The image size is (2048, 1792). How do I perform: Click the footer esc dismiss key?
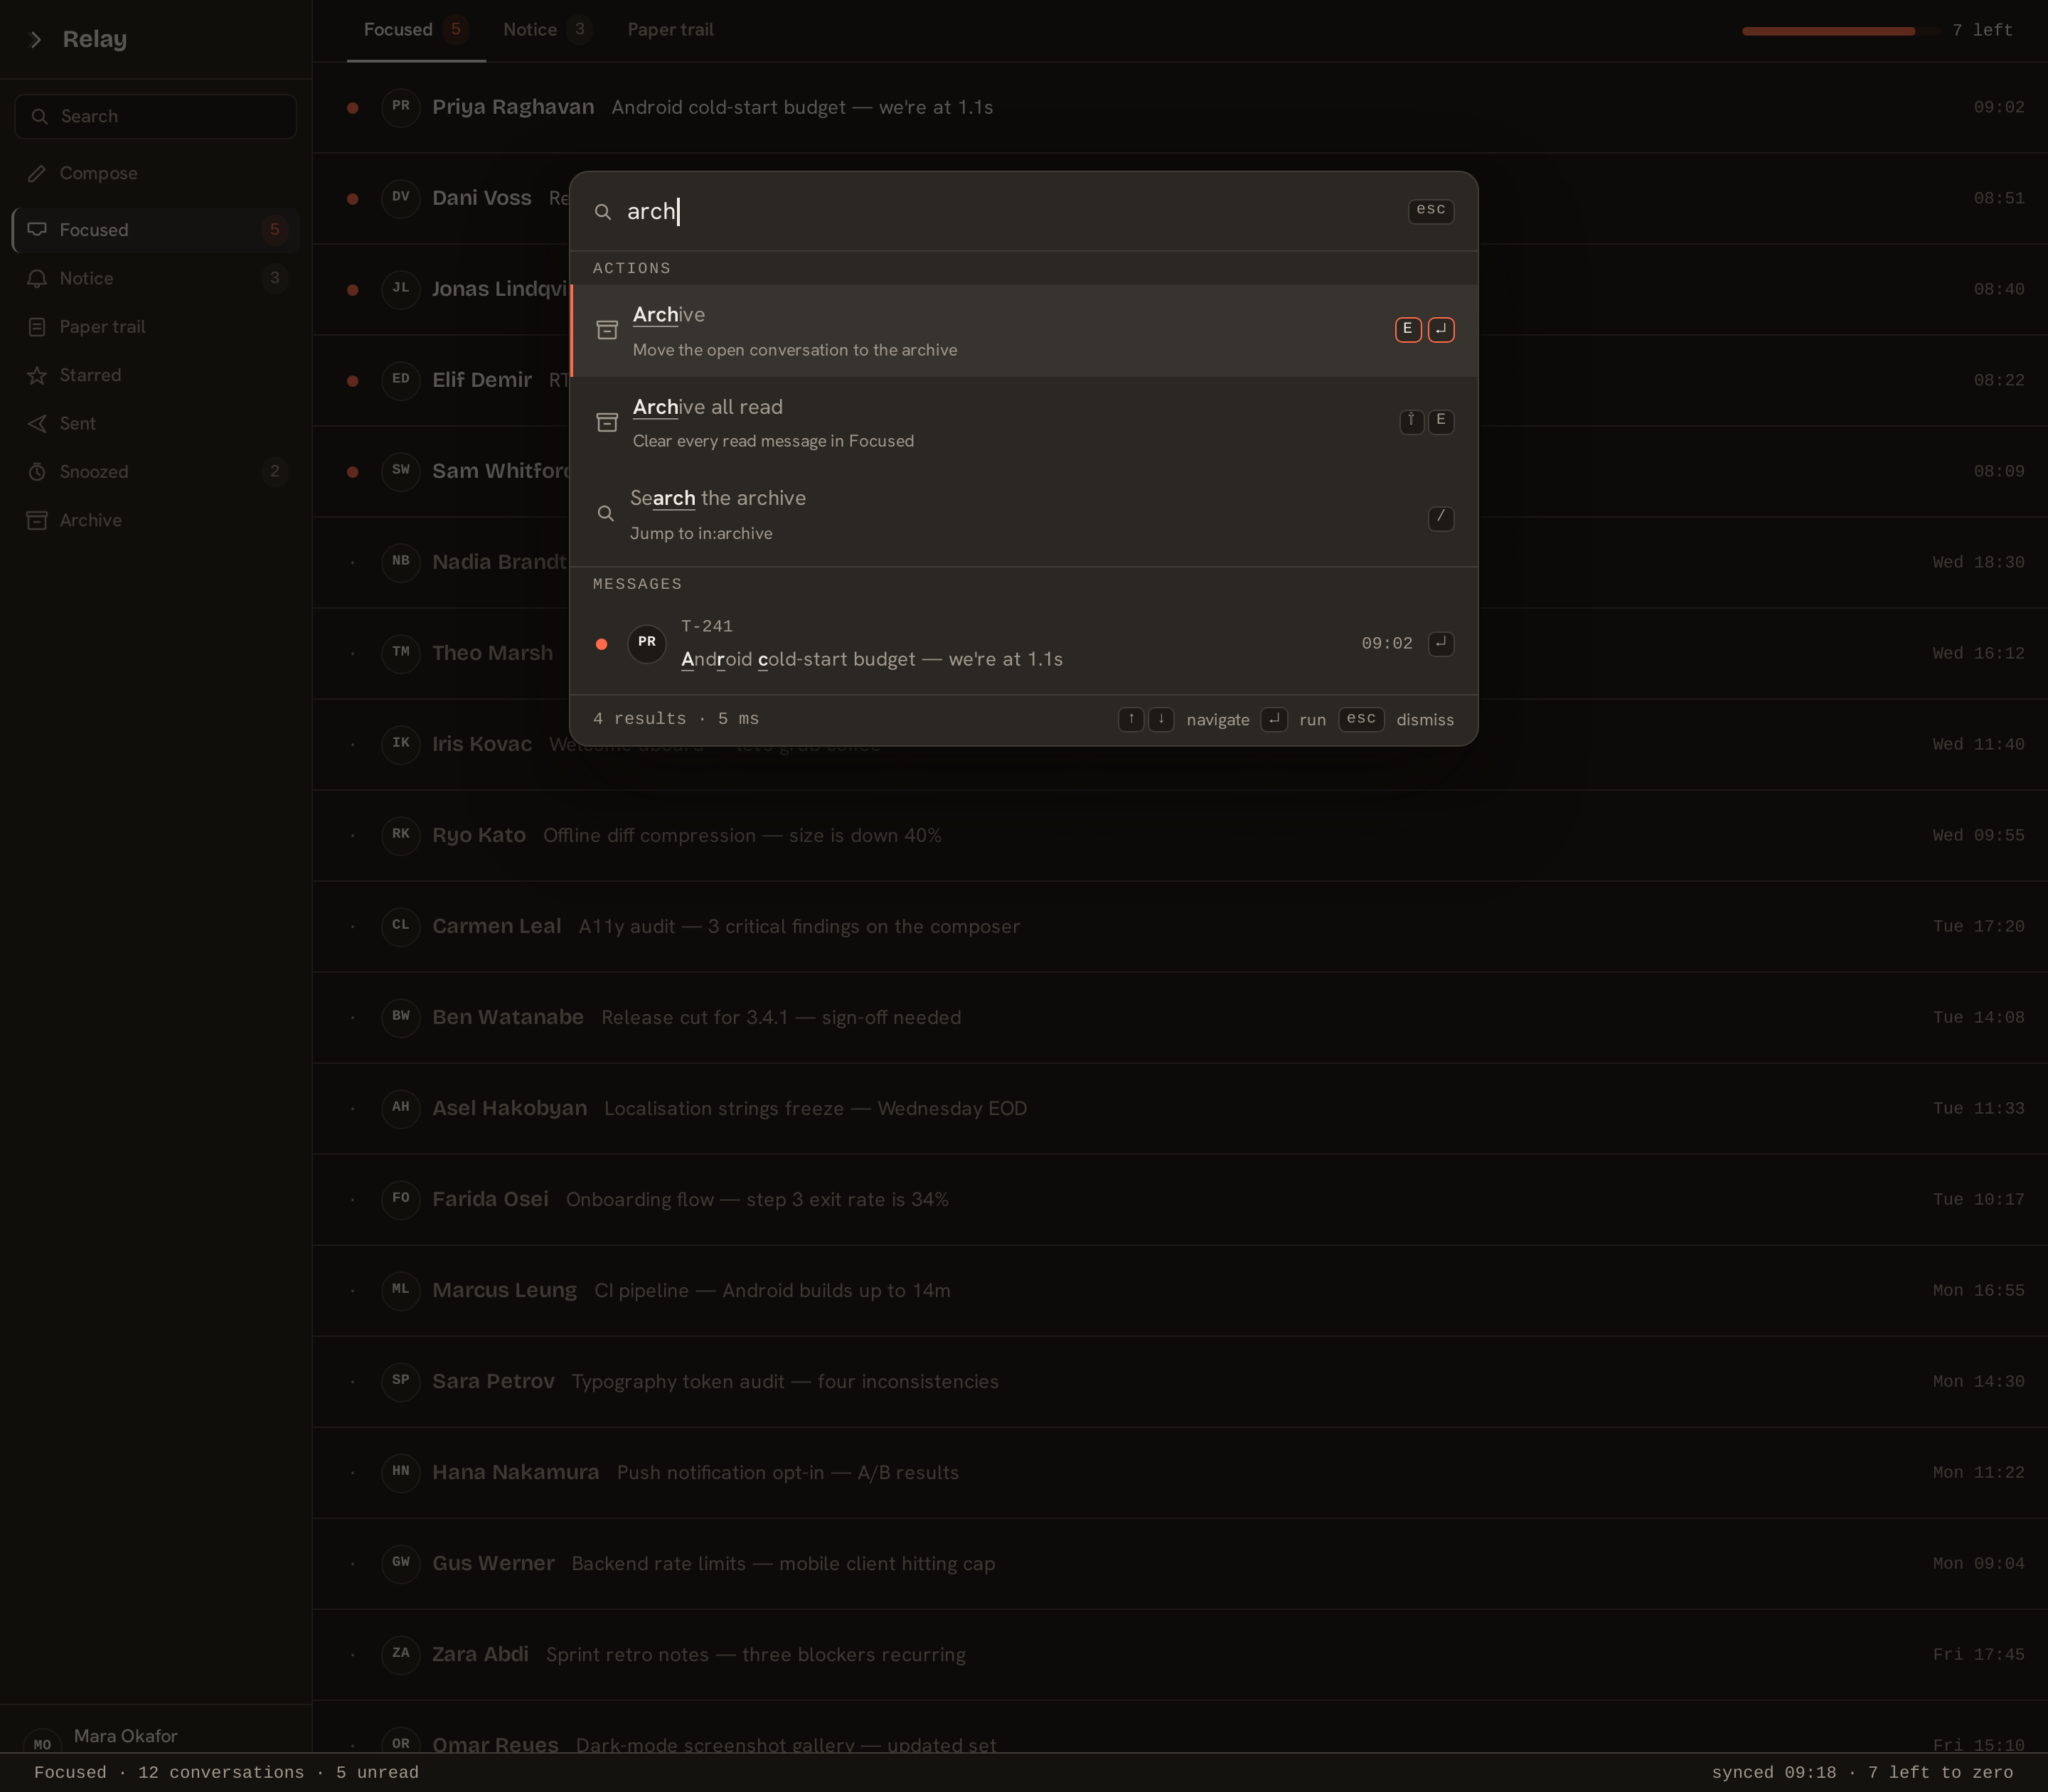click(x=1361, y=719)
